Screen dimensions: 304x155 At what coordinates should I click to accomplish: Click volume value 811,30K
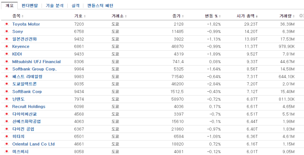tap(286, 99)
